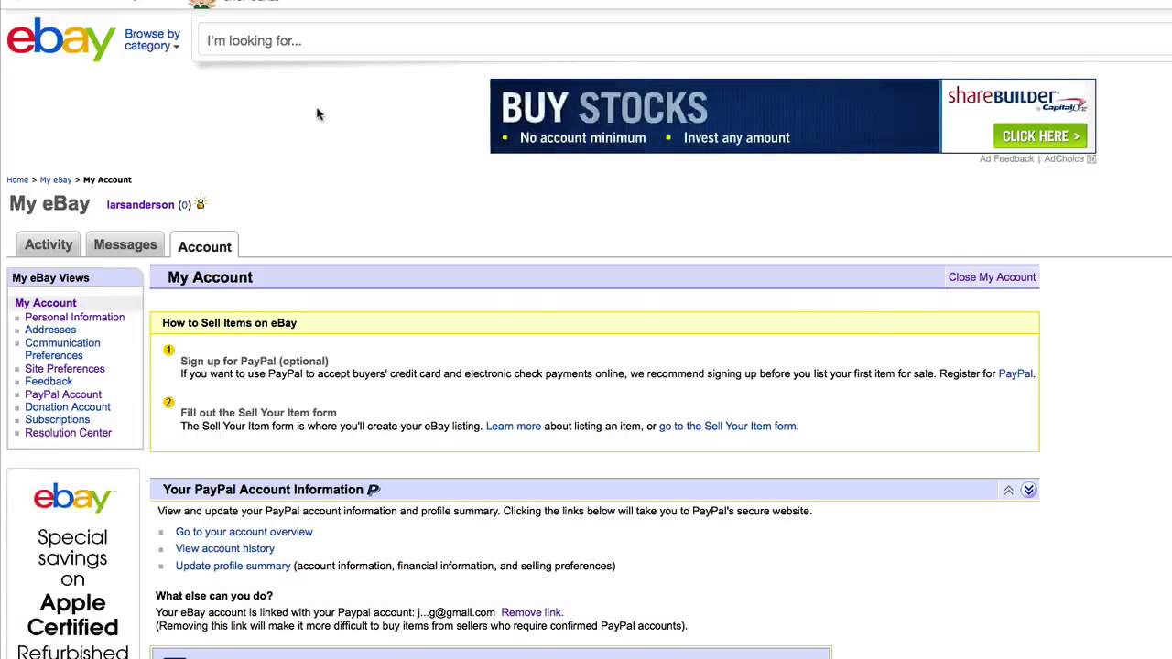
Task: Move PayPal section up with the up-arrows icon
Action: click(x=1009, y=491)
